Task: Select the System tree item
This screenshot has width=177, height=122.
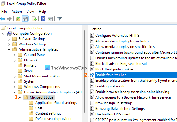Action: [x=30, y=81]
